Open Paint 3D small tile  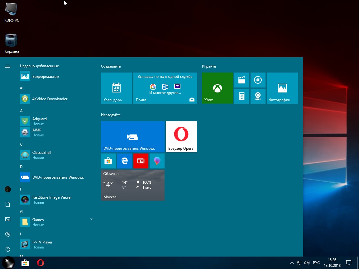pyautogui.click(x=157, y=161)
